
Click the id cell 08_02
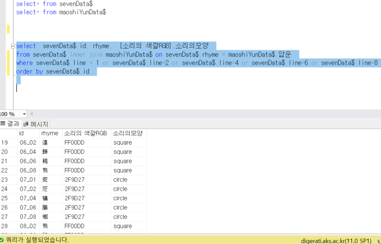pyautogui.click(x=29, y=226)
